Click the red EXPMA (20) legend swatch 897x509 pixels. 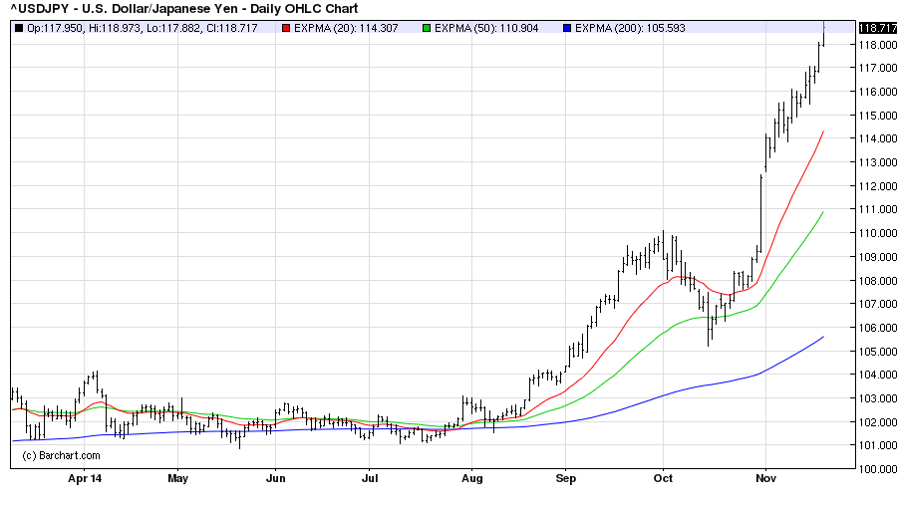point(285,28)
